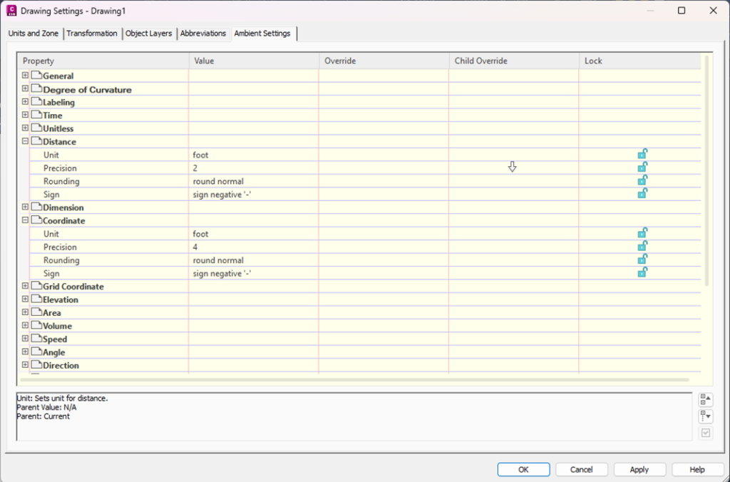Switch to the Units and Zone tab
Screen dimensions: 730x482
33,33
